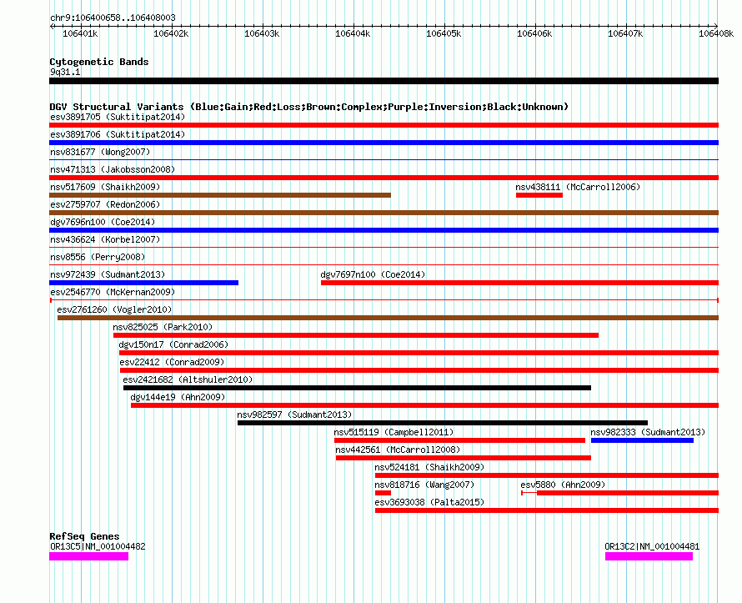Click esv2421682 (Altshuler2010) label
742x603 pixels.
point(188,379)
